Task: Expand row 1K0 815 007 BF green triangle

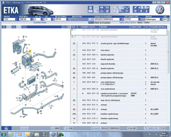Action: pos(72,30)
